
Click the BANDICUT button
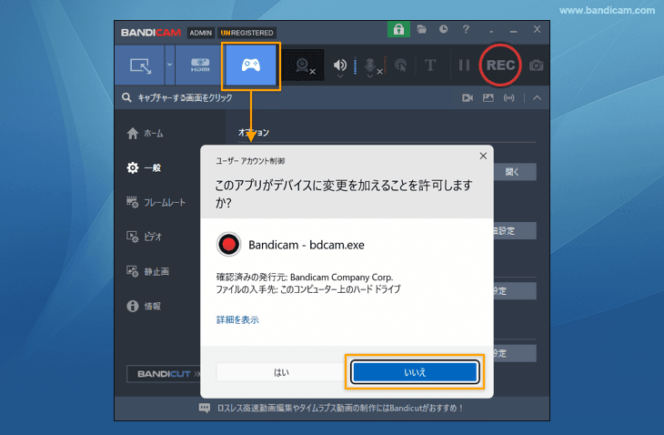pos(165,374)
